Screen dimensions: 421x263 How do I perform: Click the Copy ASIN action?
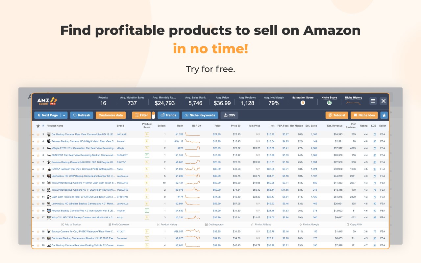354,225
